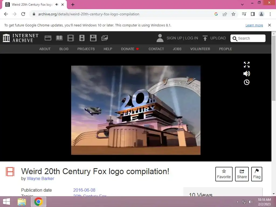The height and width of the screenshot is (207, 276).
Task: Open the Windows Start button
Action: pyautogui.click(x=6, y=202)
